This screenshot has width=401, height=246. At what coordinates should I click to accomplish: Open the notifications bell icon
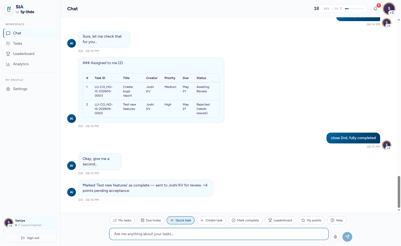(376, 9)
